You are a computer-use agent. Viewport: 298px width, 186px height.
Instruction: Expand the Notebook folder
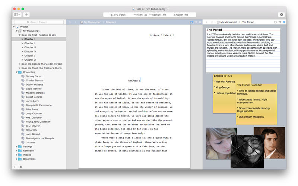click(16, 151)
